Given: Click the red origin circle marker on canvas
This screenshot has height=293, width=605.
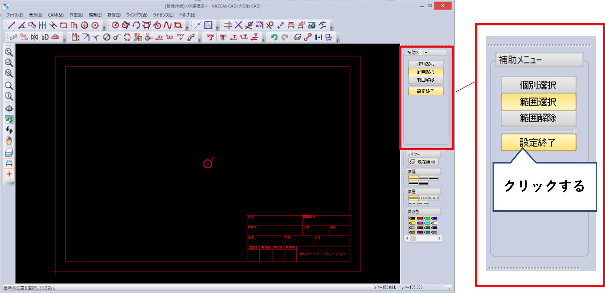Looking at the screenshot, I should coord(208,164).
